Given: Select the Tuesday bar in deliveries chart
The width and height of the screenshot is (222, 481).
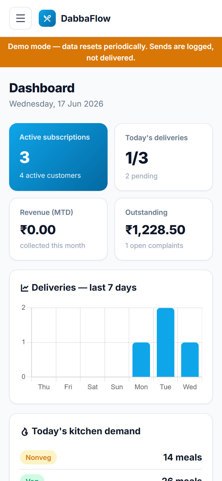Looking at the screenshot, I should click(x=166, y=342).
